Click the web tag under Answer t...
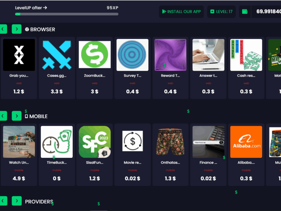281x211 pixels. pos(208,83)
